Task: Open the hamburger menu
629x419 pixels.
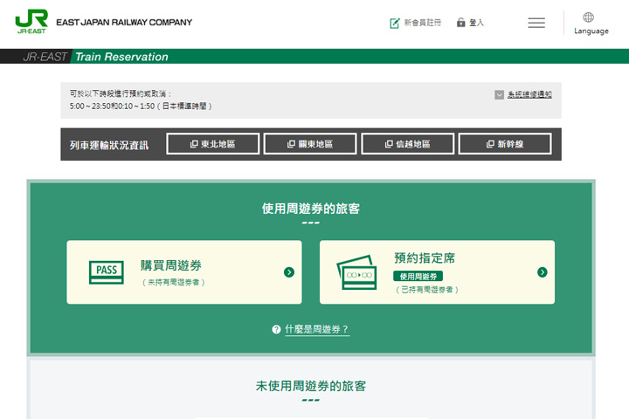Action: click(x=536, y=23)
